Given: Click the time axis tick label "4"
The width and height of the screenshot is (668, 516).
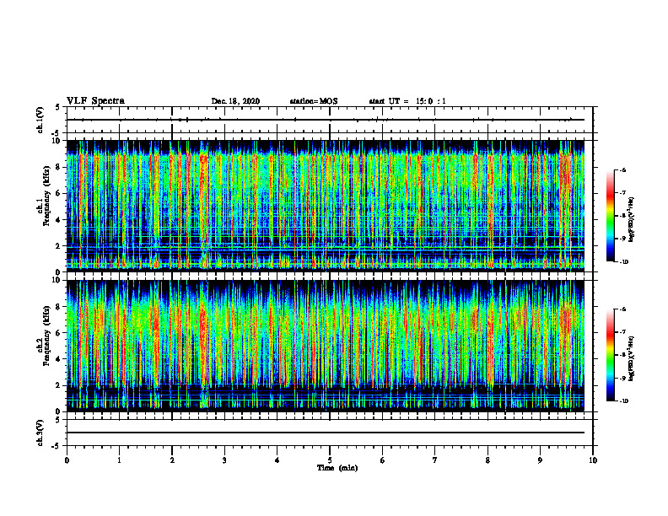Looking at the screenshot, I should click(x=277, y=460).
